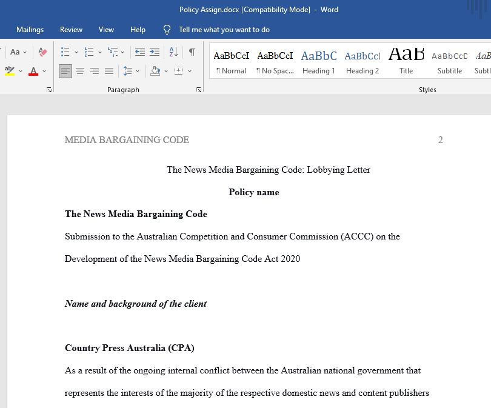Open the shading color dropdown arrow
Viewport: 491px width, 408px height.
[x=166, y=72]
